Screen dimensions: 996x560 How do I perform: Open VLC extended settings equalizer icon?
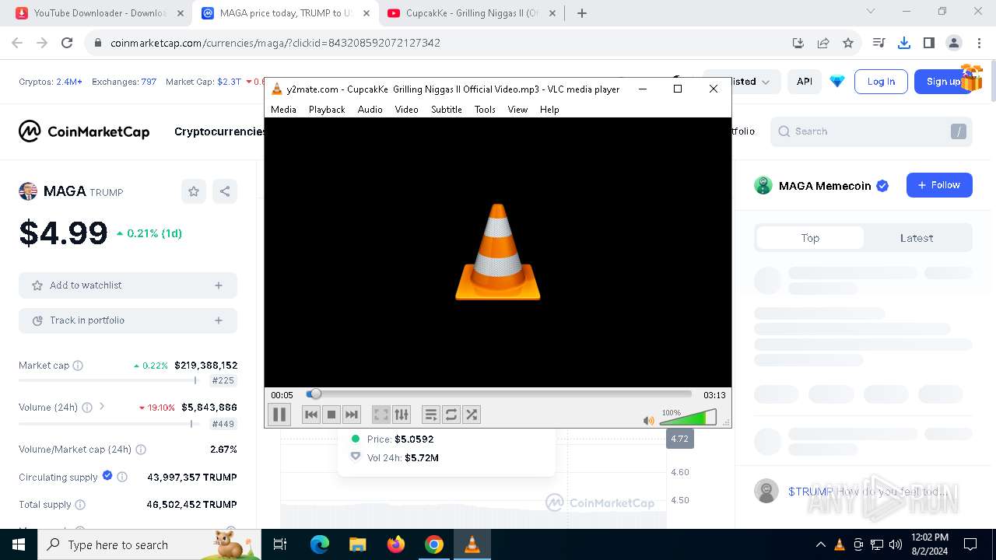point(401,415)
